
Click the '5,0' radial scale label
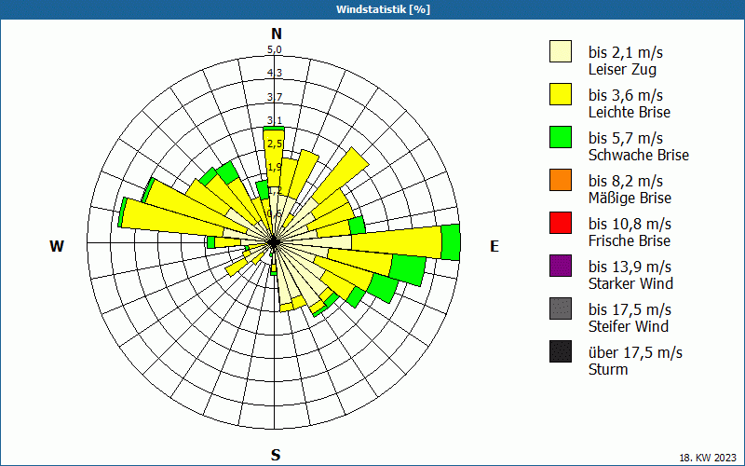pos(274,50)
